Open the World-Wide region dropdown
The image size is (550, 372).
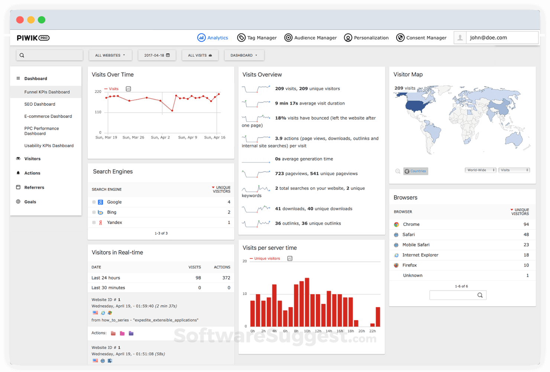coord(480,170)
